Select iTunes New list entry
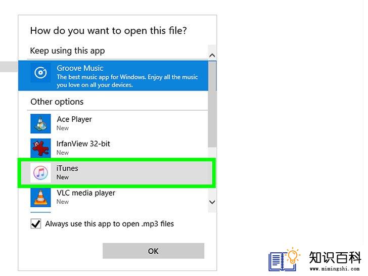Viewport: 368px width, 276px height. tap(117, 173)
